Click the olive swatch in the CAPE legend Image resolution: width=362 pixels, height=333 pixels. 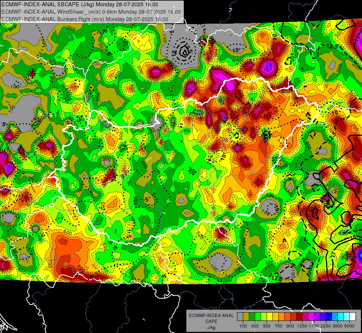tap(246, 317)
